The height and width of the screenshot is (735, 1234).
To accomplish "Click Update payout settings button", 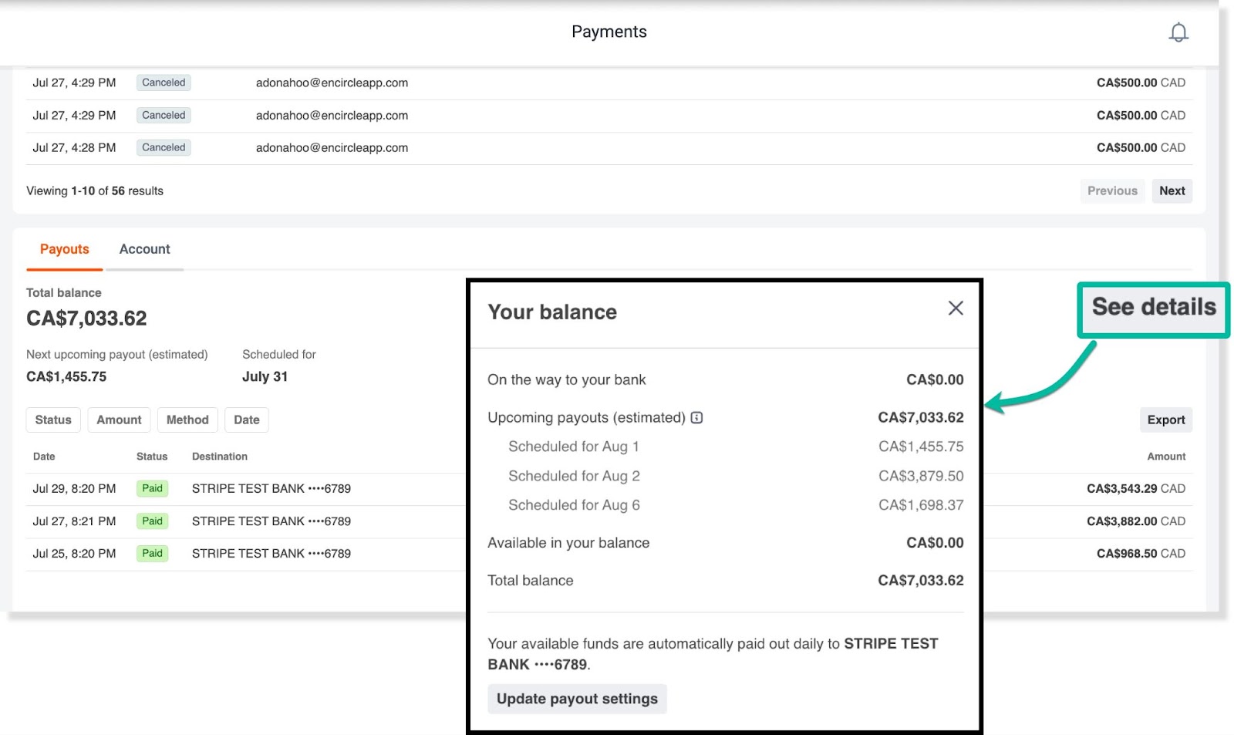I will 577,699.
